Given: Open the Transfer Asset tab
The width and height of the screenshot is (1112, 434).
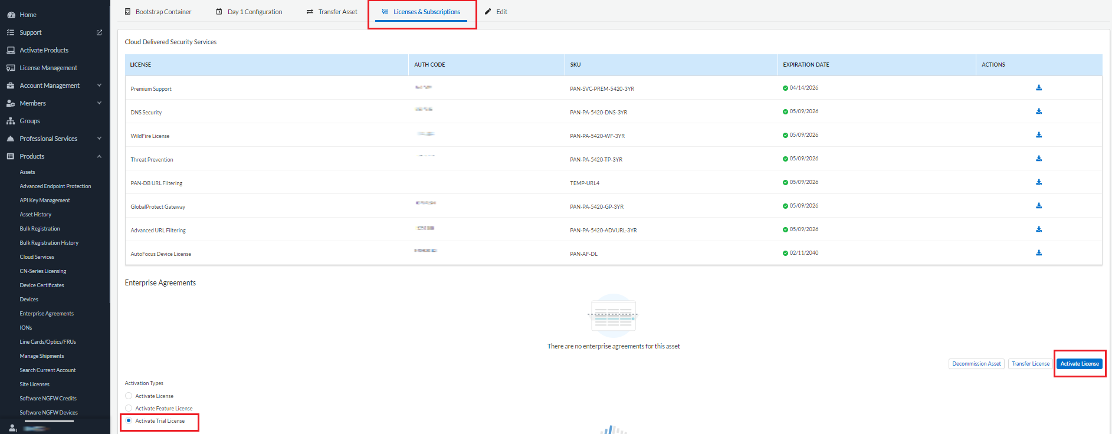Looking at the screenshot, I should click(332, 12).
